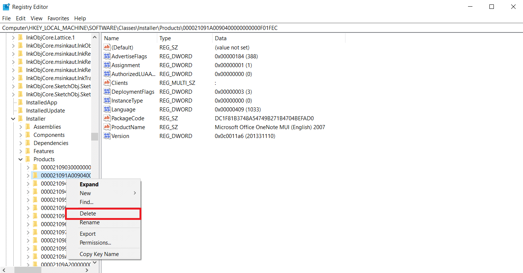Select the InkObjCore.SketchObj.Sket first entry
Screen dimensions: 523x273
point(58,86)
